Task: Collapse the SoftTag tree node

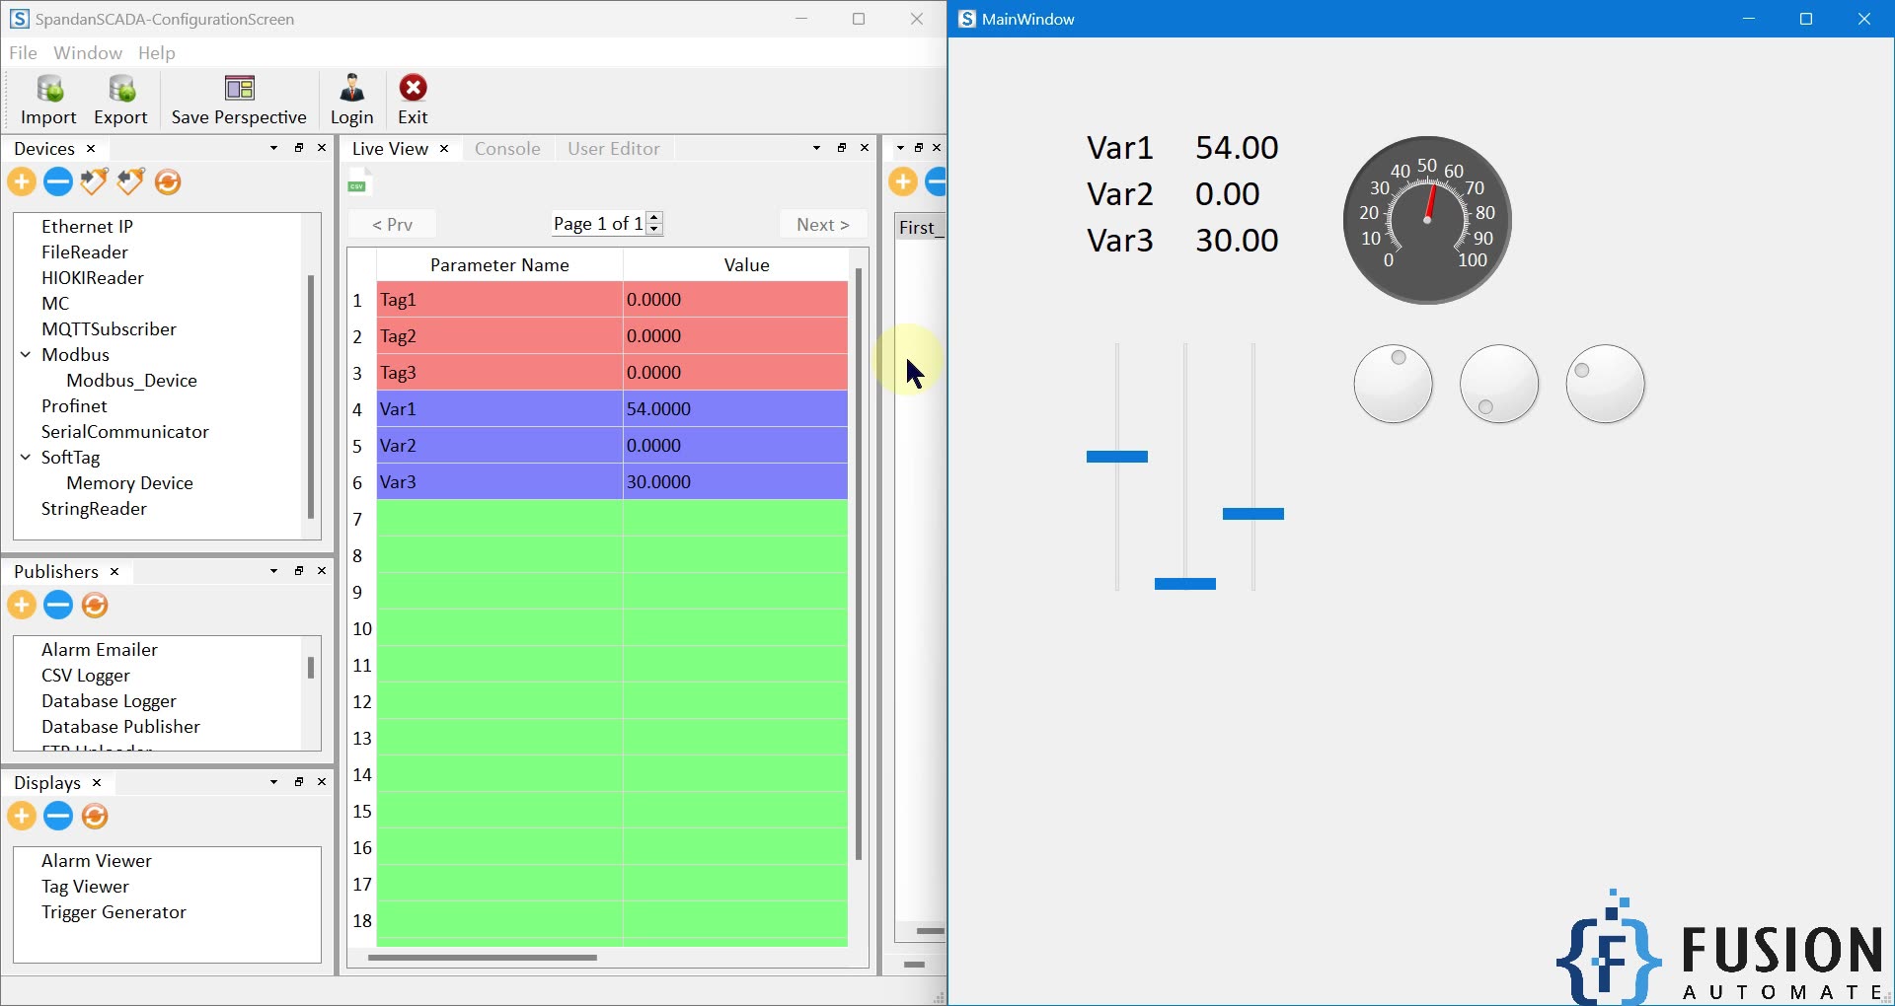Action: [x=24, y=457]
